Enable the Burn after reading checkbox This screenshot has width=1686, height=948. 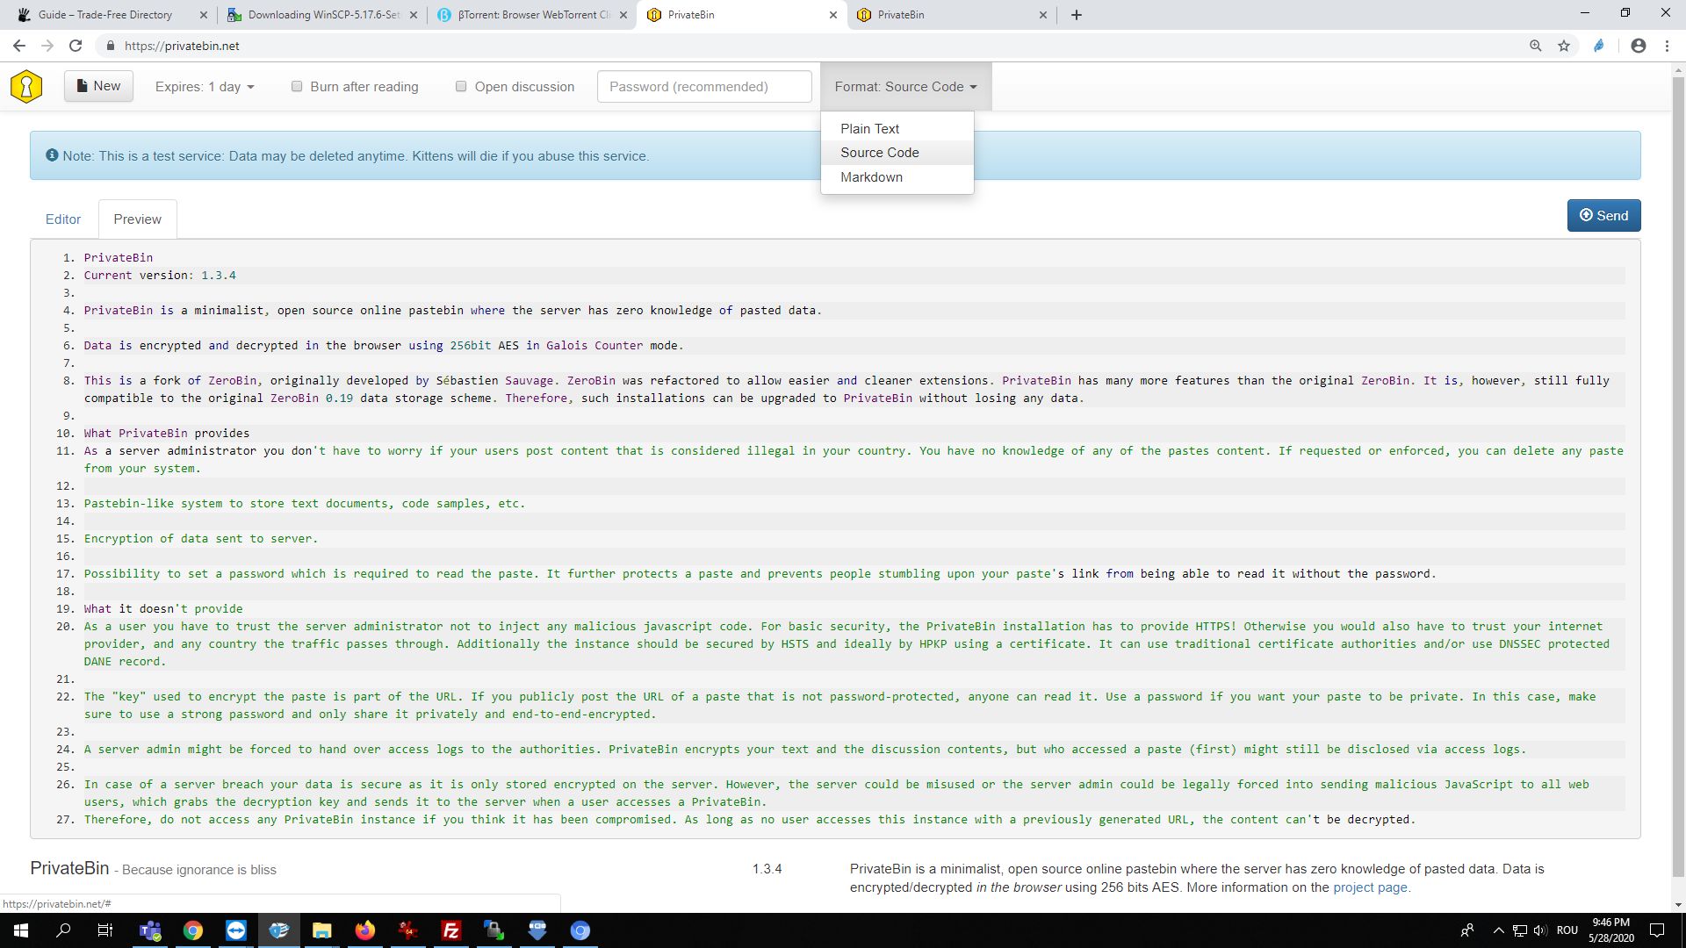click(x=297, y=86)
